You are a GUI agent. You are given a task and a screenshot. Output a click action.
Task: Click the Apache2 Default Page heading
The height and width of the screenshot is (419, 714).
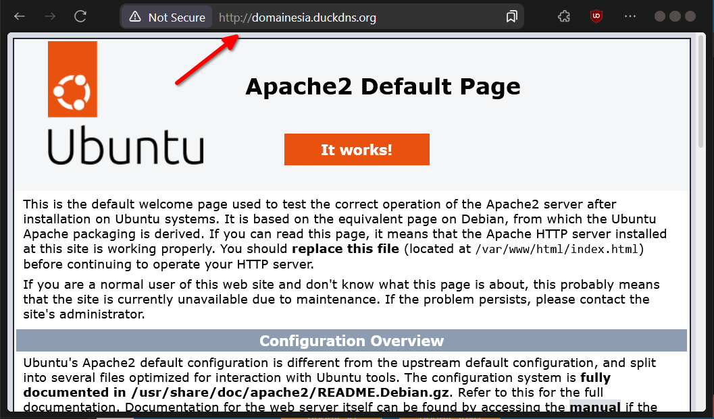click(382, 86)
